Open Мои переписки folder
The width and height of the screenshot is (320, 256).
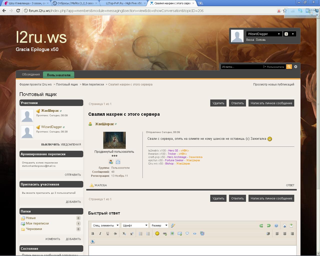coord(37,223)
